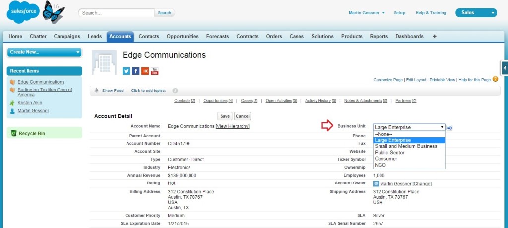Click into the Search input field
The image size is (508, 228).
(116, 13)
